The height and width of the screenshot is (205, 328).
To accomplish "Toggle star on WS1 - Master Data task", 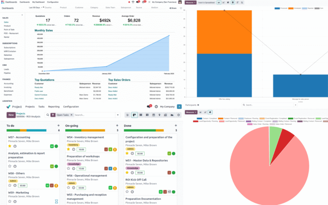I will tap(127, 173).
